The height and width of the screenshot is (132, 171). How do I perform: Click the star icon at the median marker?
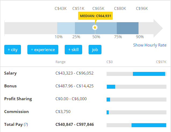pos(95,28)
